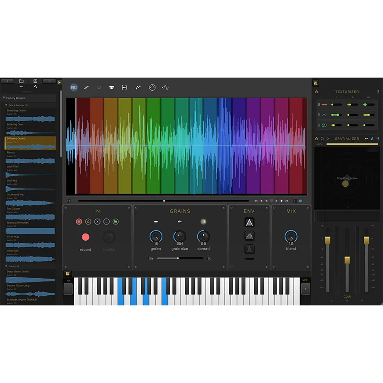This screenshot has height=383, width=383.
Task: Load the Flanna preset
Action: (30, 158)
